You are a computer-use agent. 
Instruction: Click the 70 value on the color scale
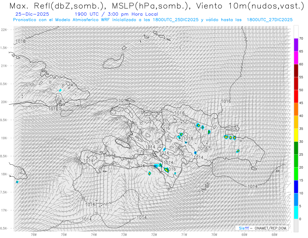[x=301, y=39]
